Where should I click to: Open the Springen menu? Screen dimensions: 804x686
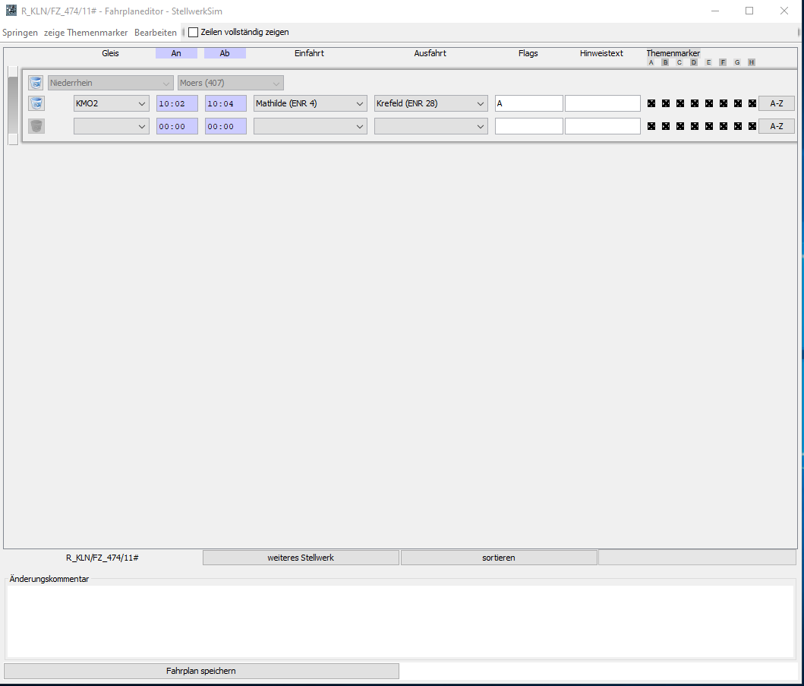(20, 33)
